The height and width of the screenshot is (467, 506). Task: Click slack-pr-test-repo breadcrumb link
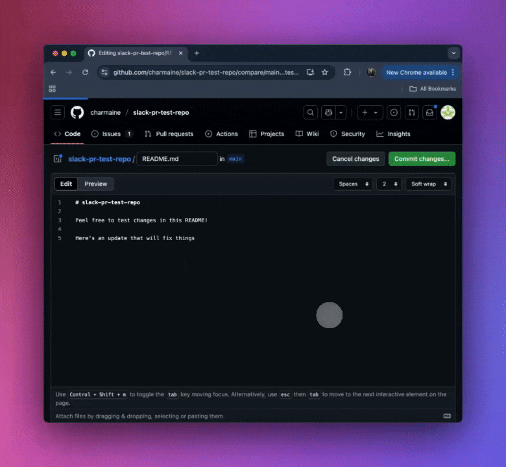pos(99,159)
